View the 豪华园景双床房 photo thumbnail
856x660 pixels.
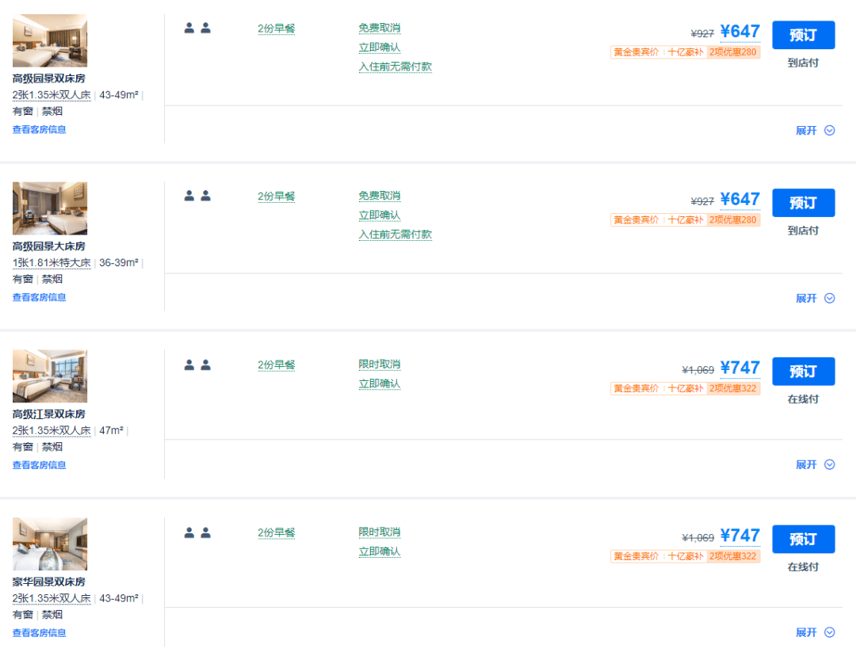(x=50, y=544)
